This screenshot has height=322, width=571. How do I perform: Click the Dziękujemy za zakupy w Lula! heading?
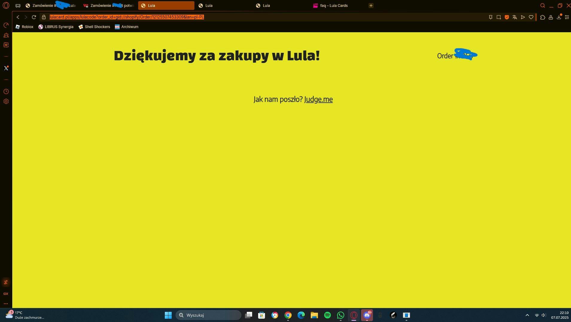coord(217,56)
